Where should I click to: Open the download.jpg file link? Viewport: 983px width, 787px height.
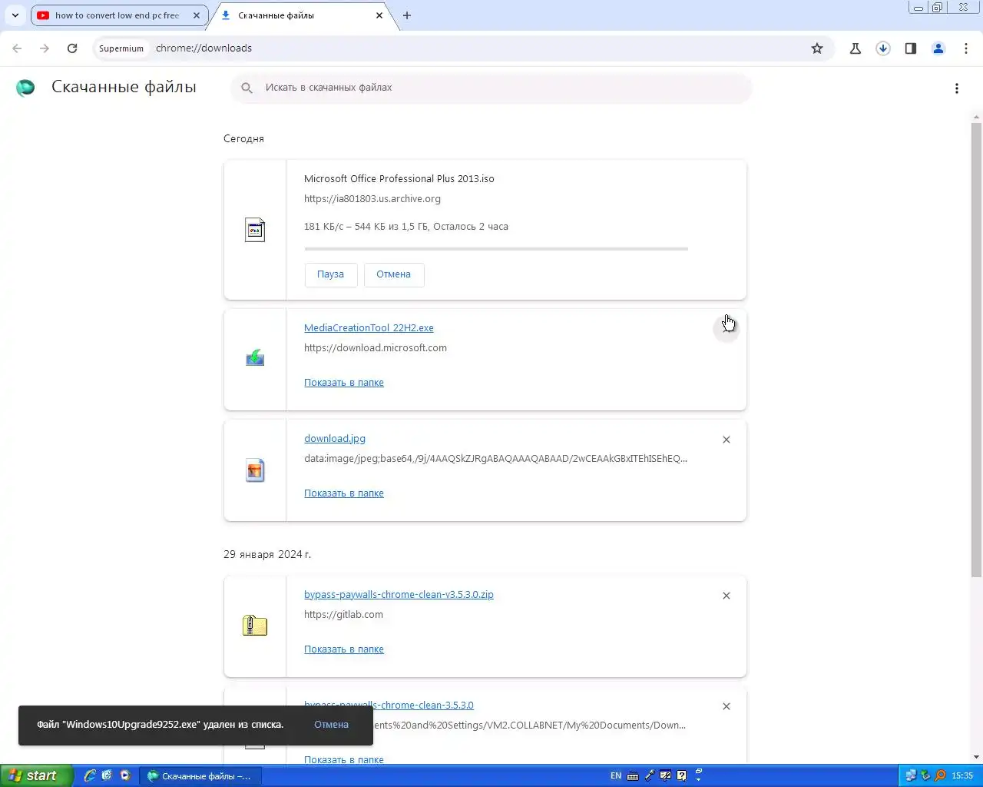pos(335,439)
